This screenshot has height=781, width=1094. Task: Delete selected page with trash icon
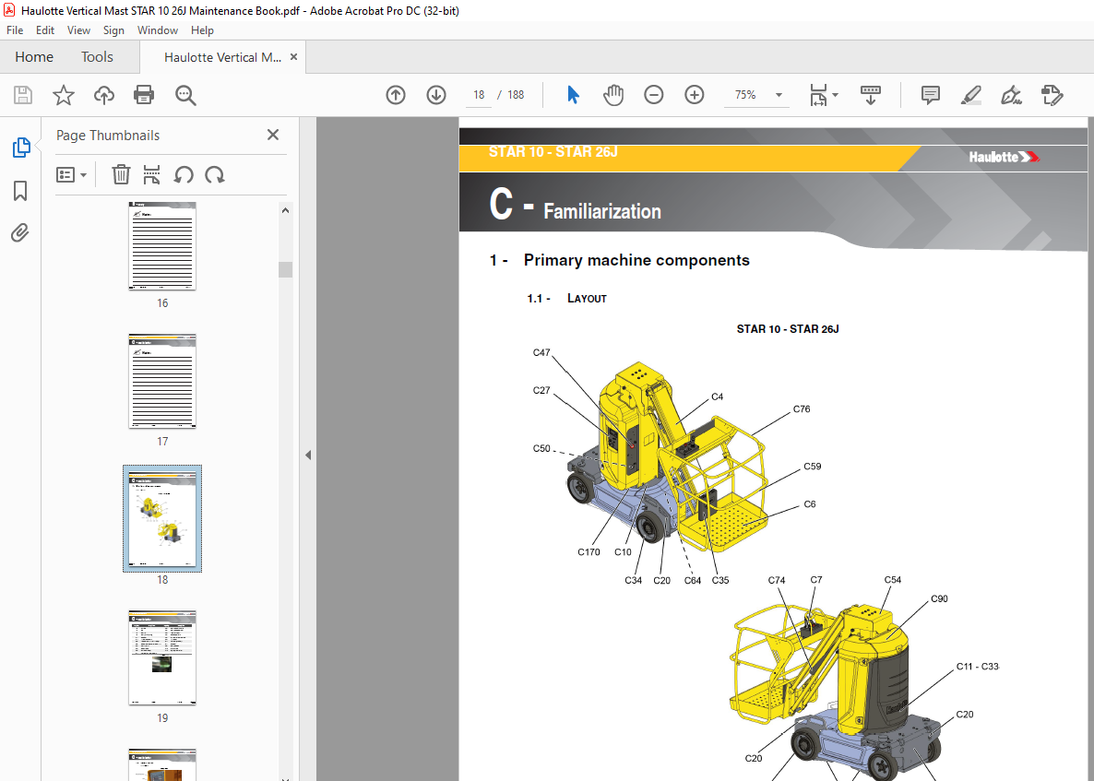(121, 174)
